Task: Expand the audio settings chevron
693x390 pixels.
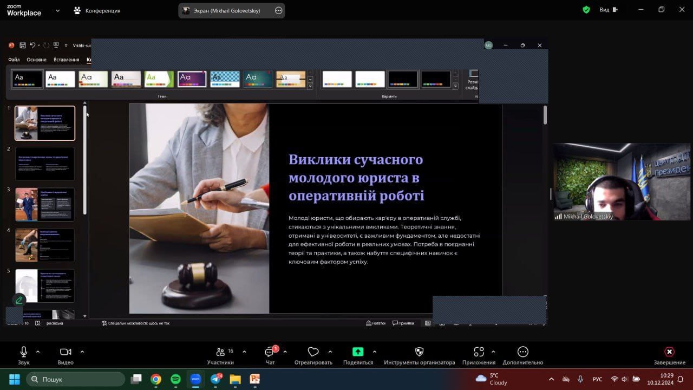Action: point(38,352)
